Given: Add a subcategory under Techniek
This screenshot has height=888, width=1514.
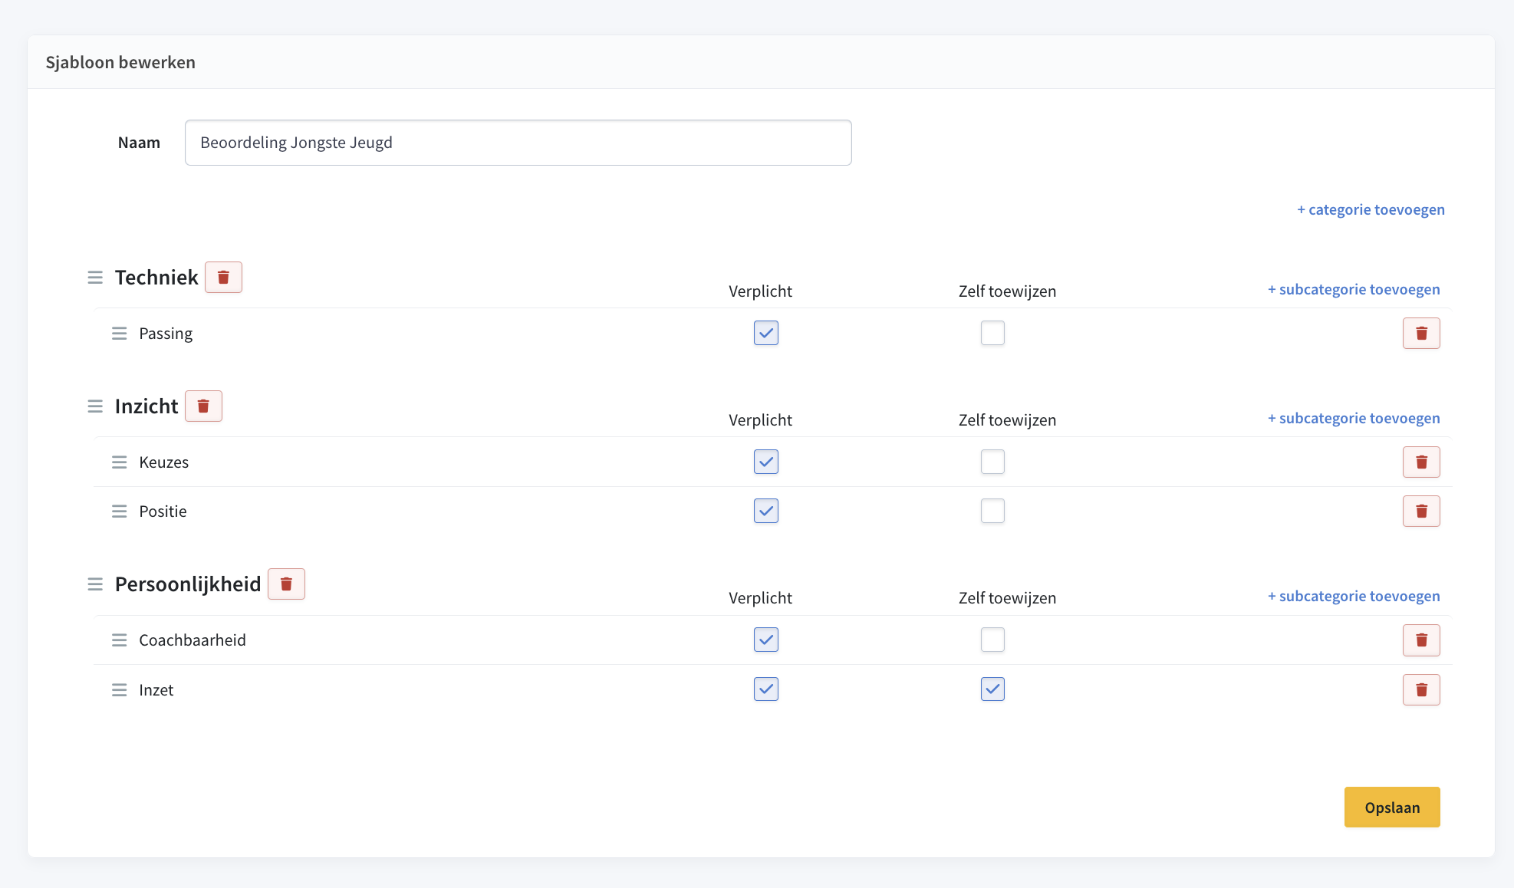Looking at the screenshot, I should pos(1353,289).
